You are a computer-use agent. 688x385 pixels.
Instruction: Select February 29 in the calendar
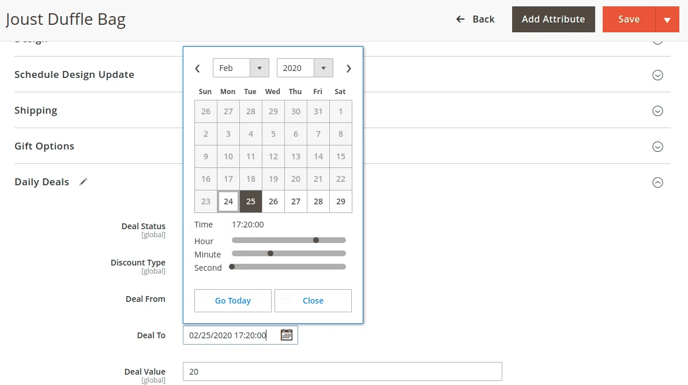coord(341,201)
